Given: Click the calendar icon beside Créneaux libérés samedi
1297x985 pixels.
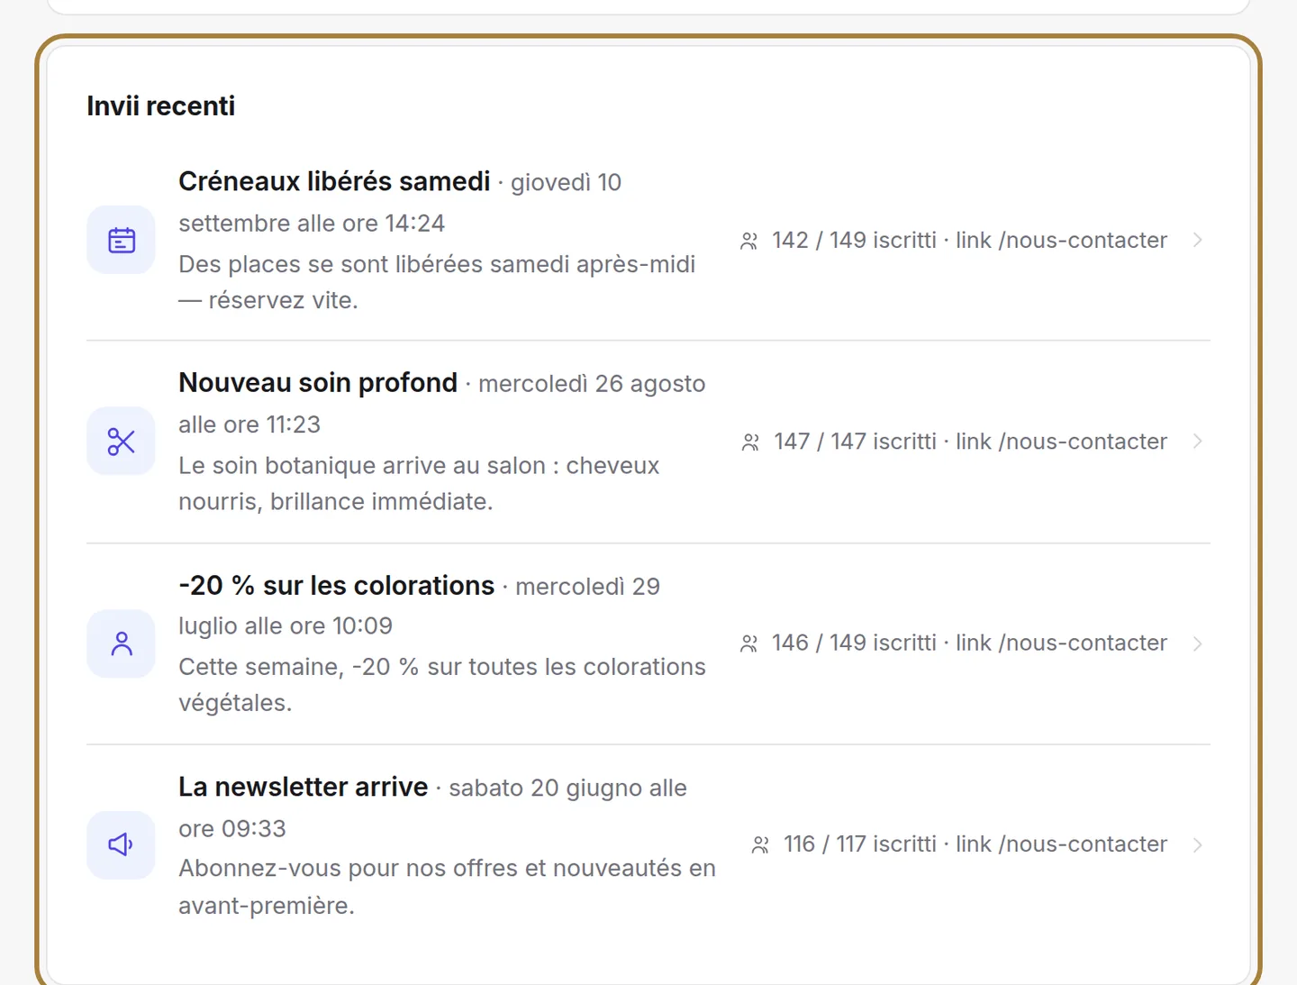Looking at the screenshot, I should click(x=122, y=241).
